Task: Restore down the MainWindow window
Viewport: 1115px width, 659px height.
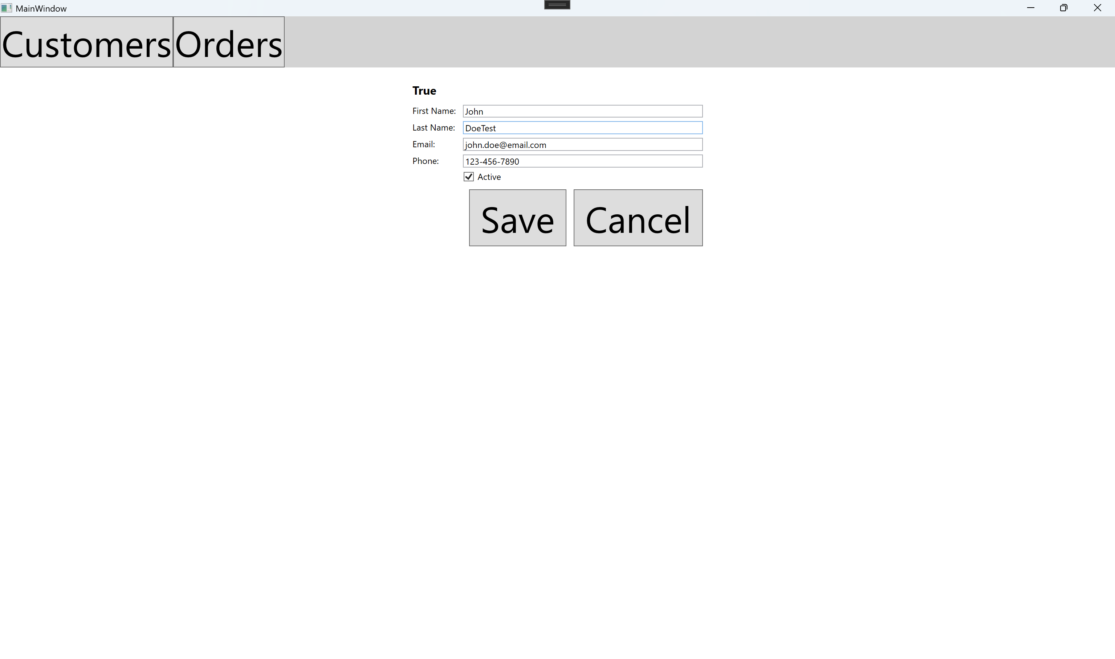Action: [x=1063, y=8]
